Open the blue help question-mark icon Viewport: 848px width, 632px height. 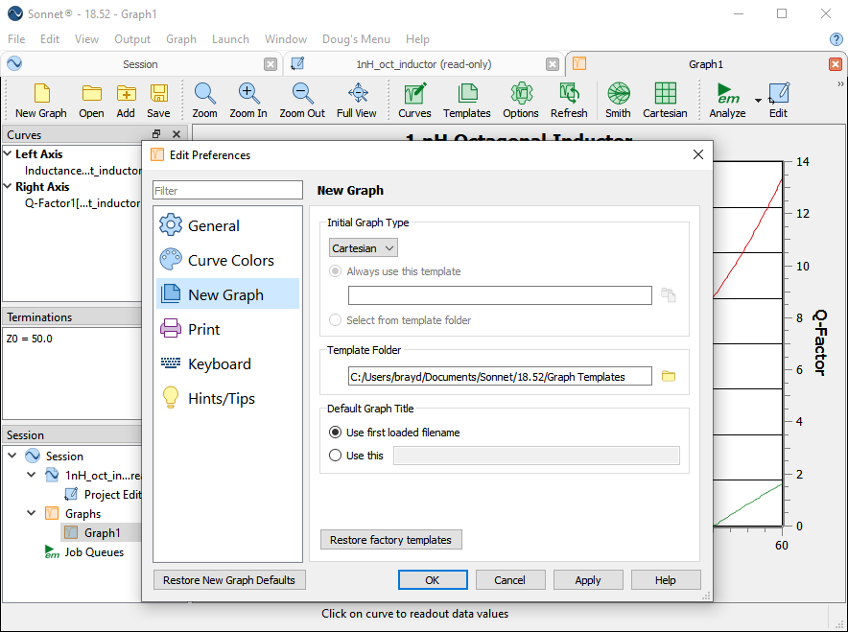coord(836,39)
